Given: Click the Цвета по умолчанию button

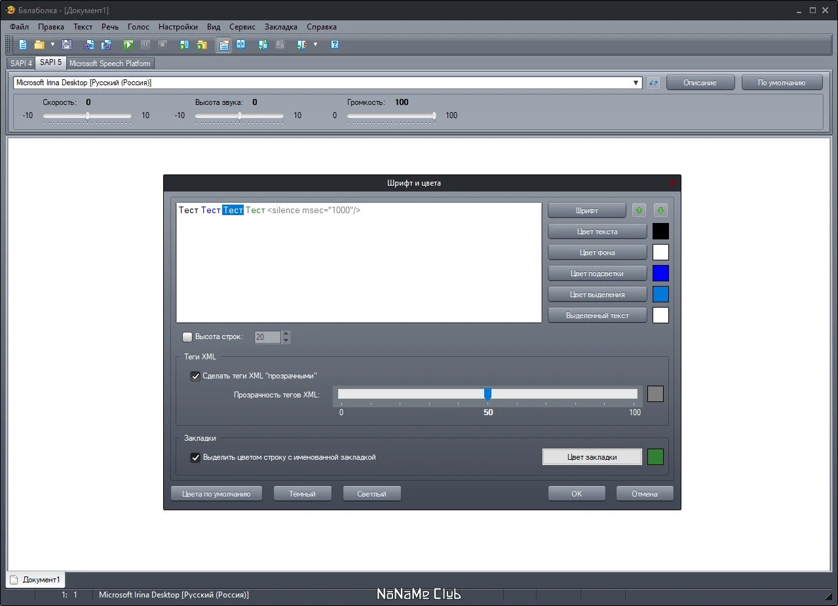Looking at the screenshot, I should tap(216, 494).
